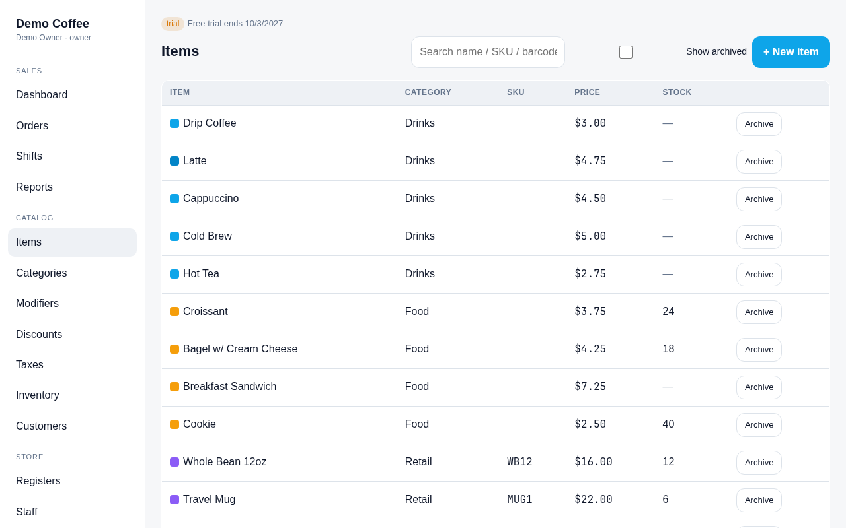This screenshot has height=528, width=846.
Task: Click the Breakfast Sandwich item name
Action: [x=229, y=387]
